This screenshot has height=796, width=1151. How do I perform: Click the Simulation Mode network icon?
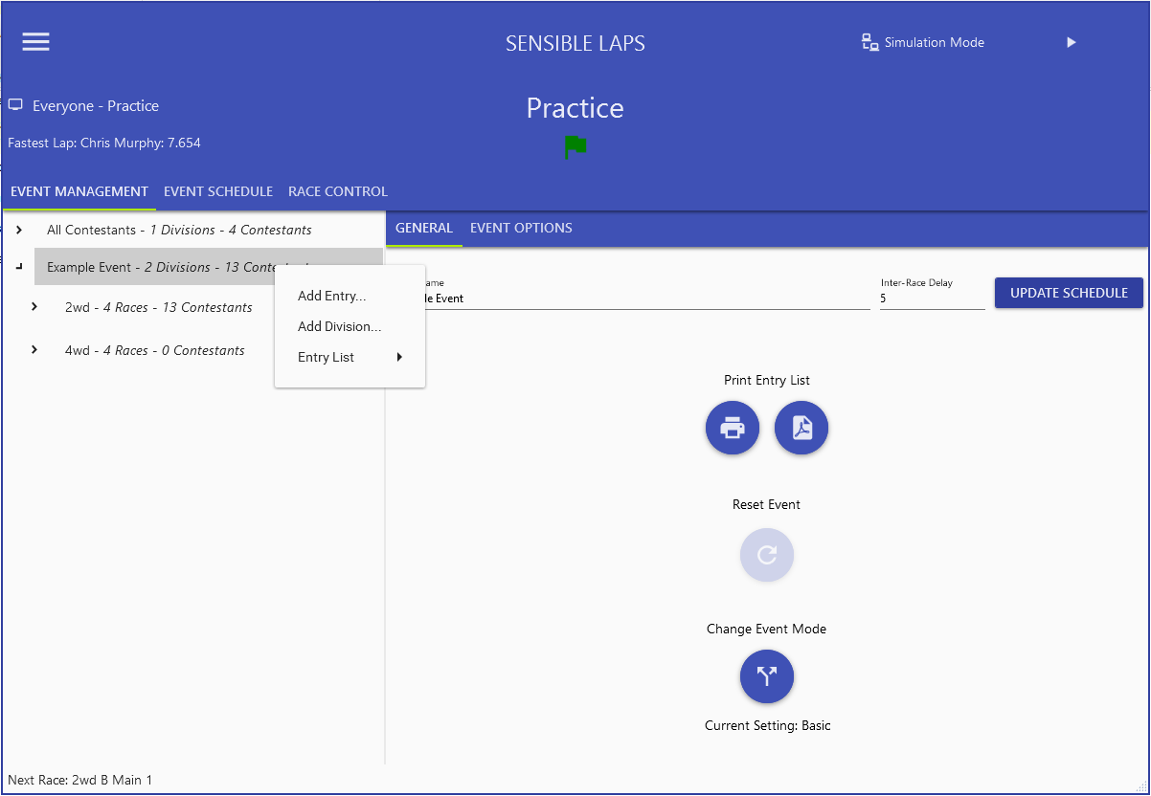(869, 42)
